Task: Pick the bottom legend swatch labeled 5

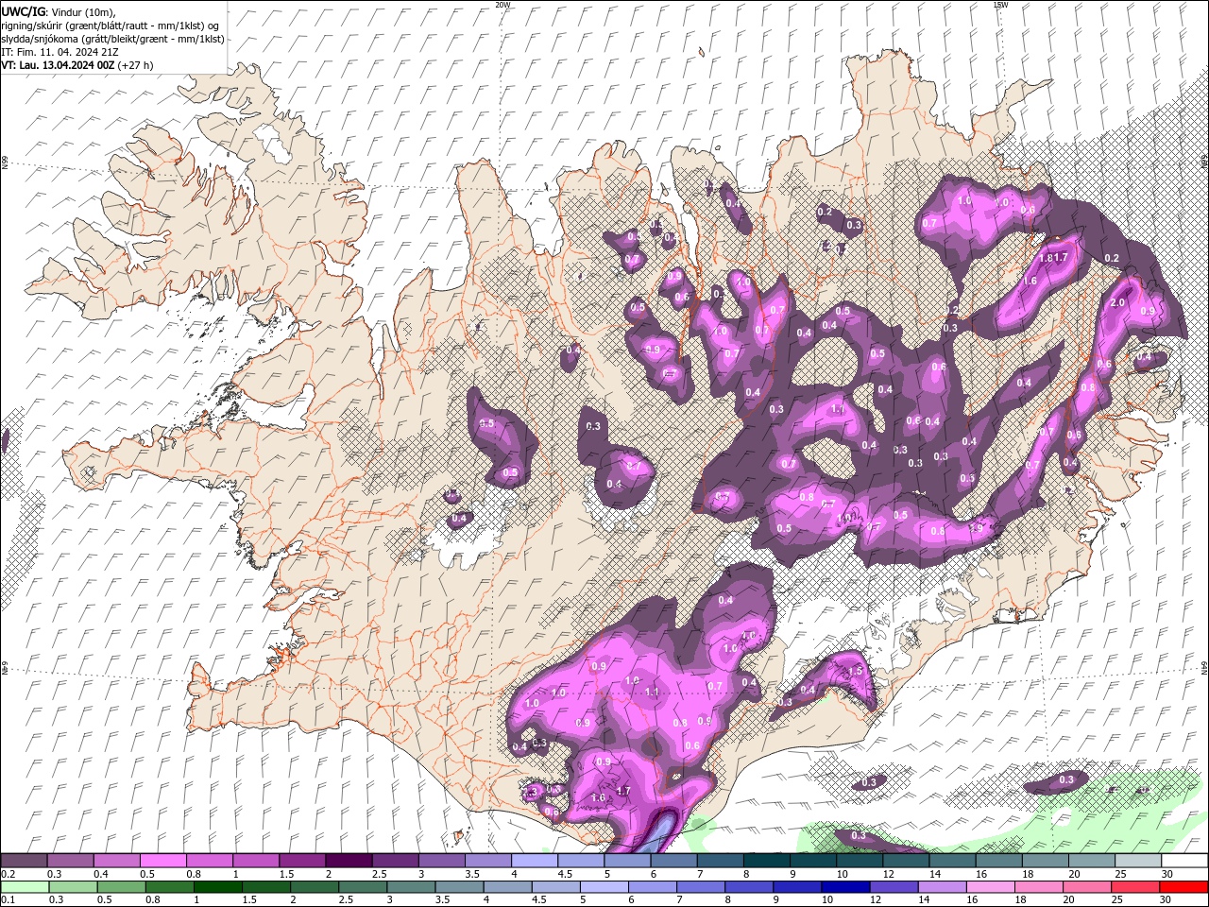Action: 604,886
